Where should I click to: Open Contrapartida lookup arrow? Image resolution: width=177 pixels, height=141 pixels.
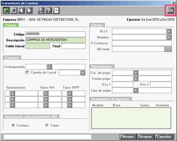[49, 67]
